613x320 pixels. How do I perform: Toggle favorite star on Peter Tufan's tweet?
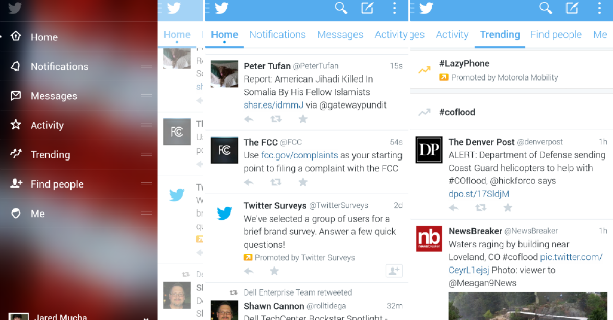point(303,119)
